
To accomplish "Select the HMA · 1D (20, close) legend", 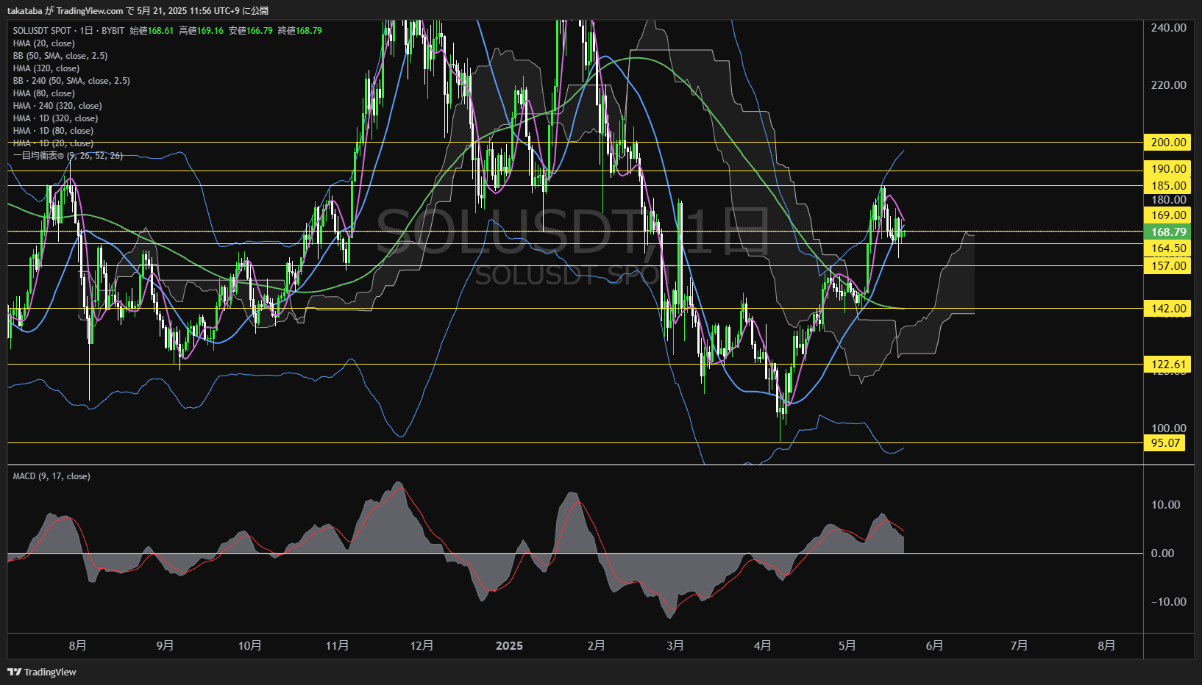I will click(x=53, y=143).
